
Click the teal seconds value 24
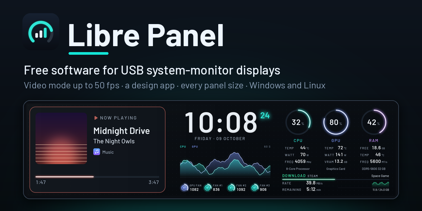[265, 115]
